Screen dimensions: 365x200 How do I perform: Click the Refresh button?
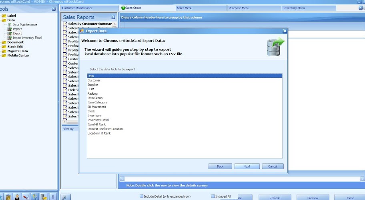click(275, 198)
